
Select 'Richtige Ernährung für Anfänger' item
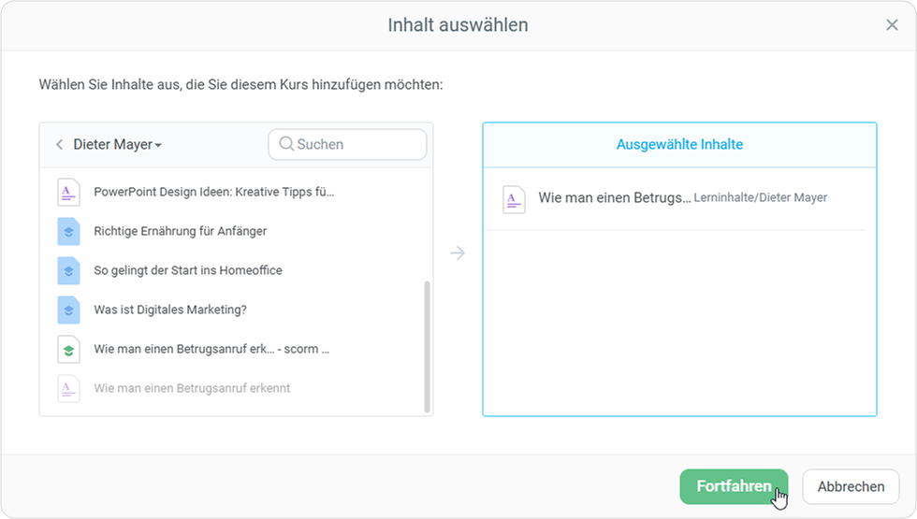180,231
